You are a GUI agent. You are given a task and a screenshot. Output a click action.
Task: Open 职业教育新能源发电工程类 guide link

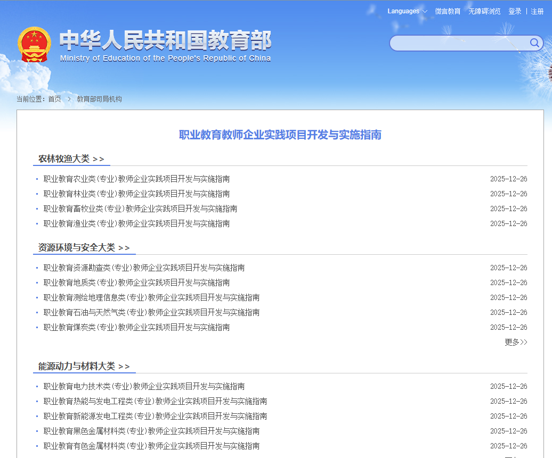pos(155,416)
